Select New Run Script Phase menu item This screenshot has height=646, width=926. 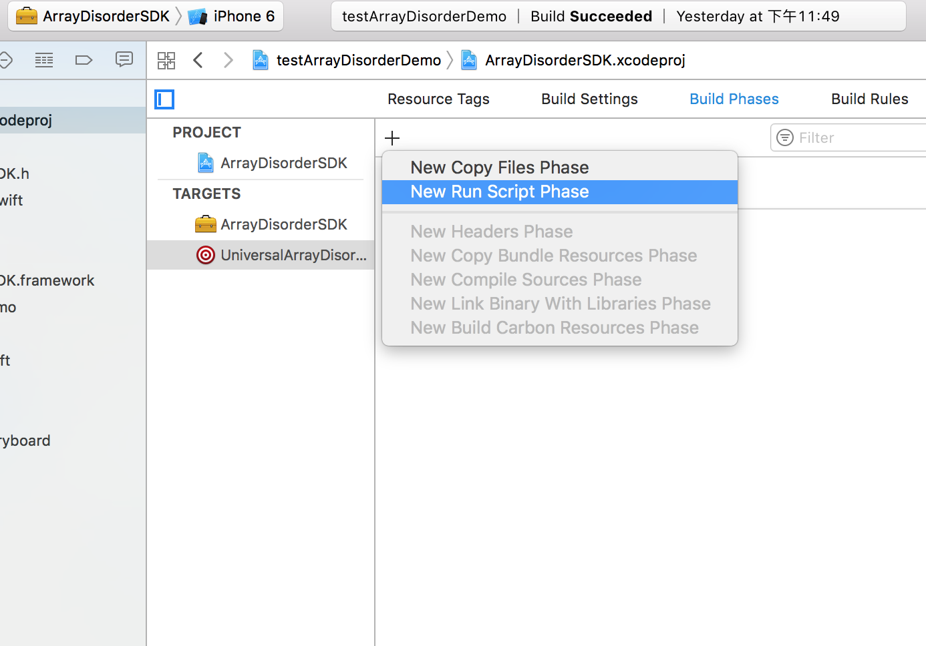[500, 192]
